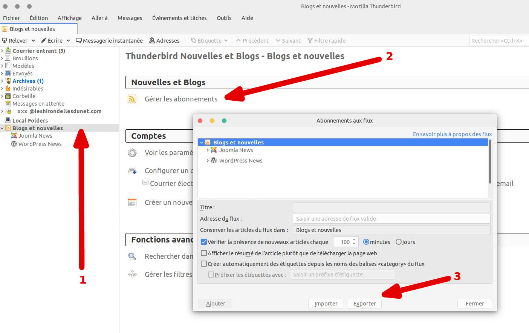The height and width of the screenshot is (333, 529).
Task: Click the Conserver les articles folder field
Action: click(x=391, y=230)
